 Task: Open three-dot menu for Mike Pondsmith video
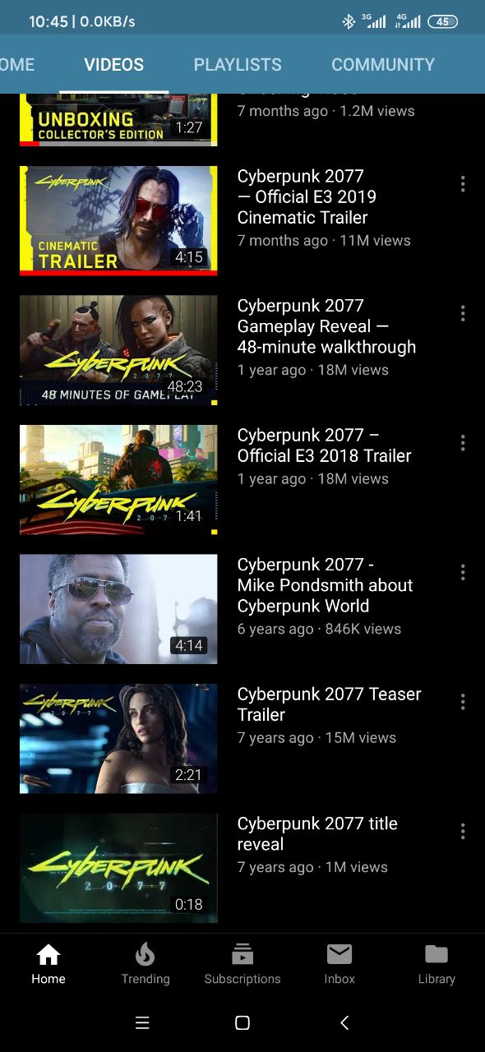[x=463, y=572]
